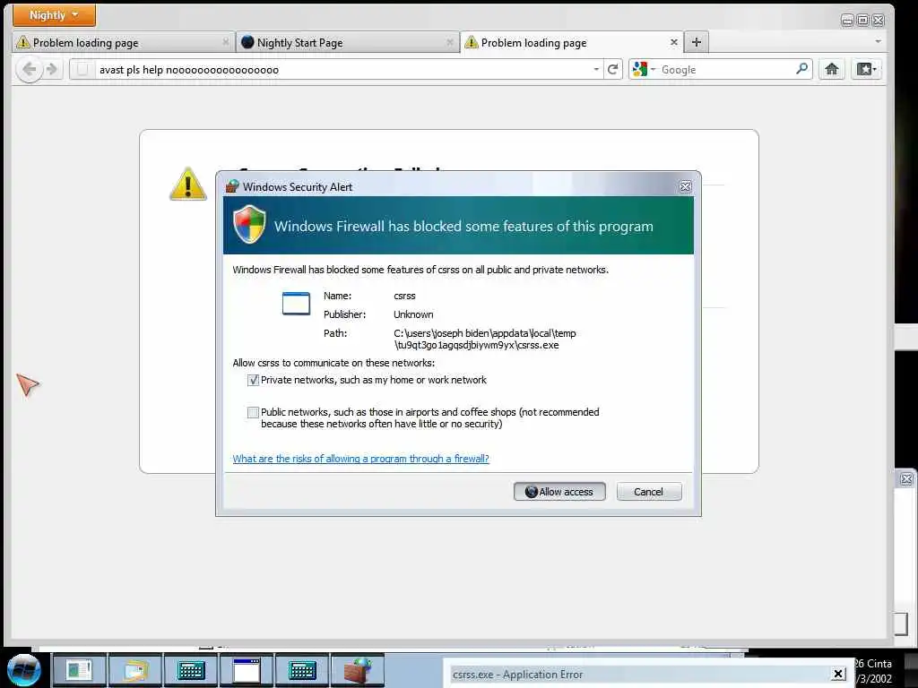The width and height of the screenshot is (918, 688).
Task: Toggle the Private networks checkbox
Action: (x=253, y=380)
